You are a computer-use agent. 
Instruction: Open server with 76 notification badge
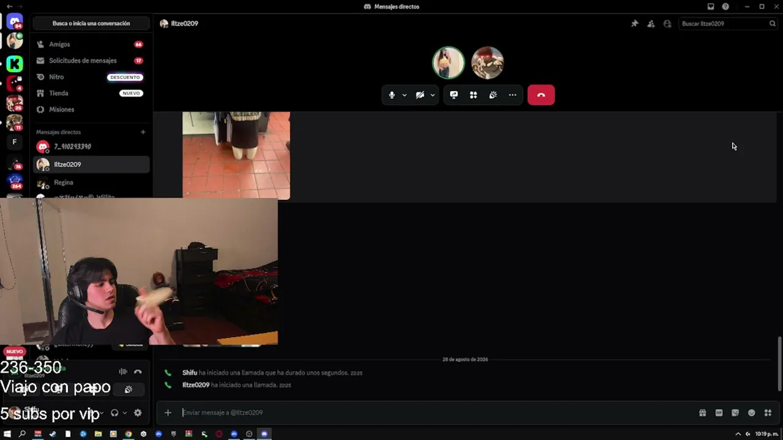15,162
